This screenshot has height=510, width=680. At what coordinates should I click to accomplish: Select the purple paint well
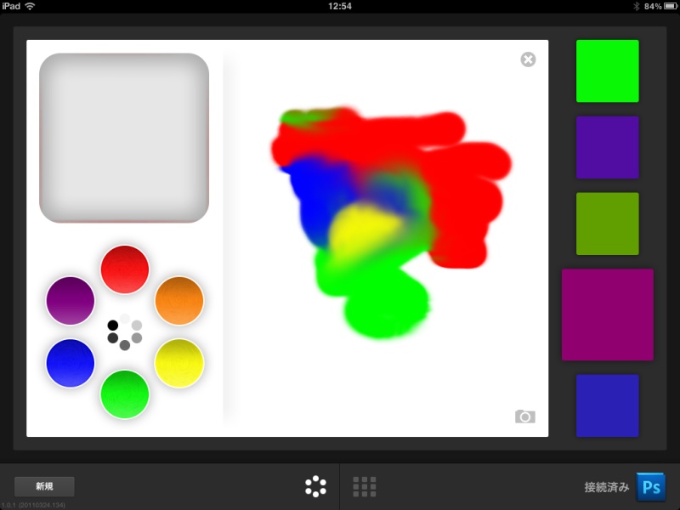pyautogui.click(x=71, y=300)
